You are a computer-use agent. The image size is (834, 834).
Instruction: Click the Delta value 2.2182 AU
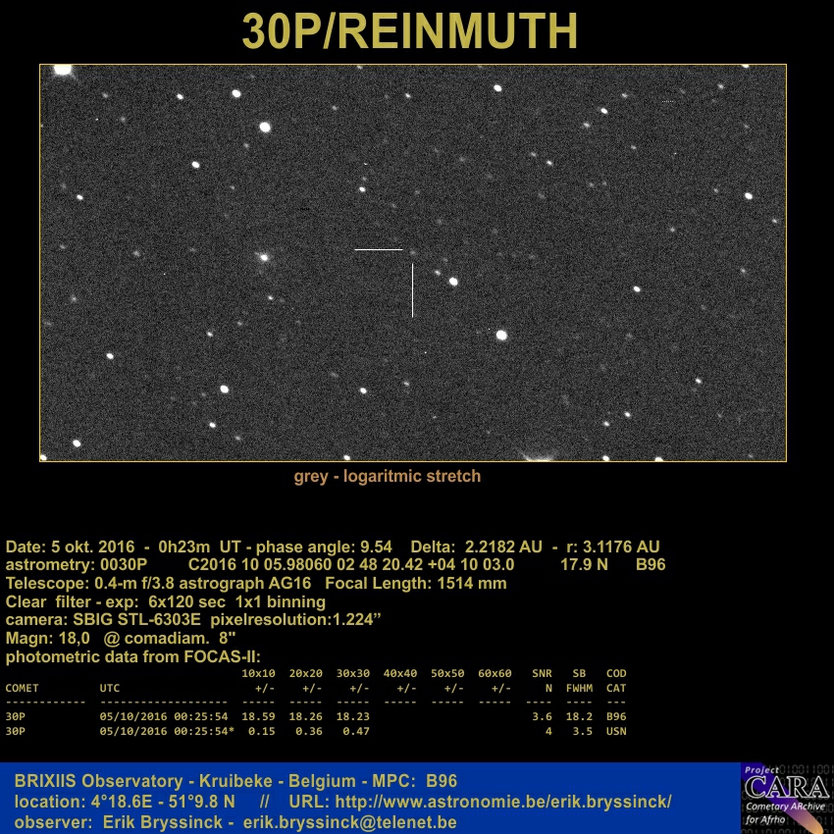tap(503, 547)
